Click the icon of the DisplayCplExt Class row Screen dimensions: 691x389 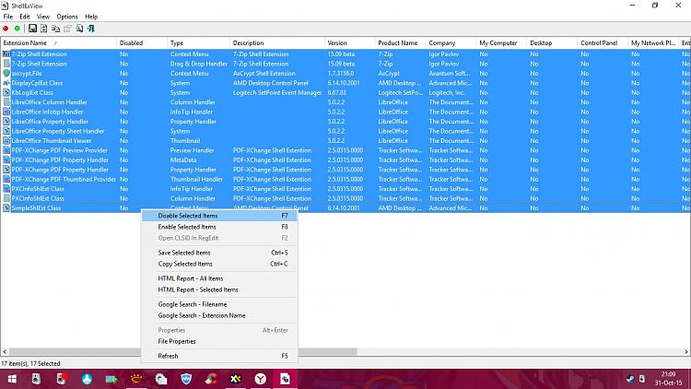click(x=6, y=83)
